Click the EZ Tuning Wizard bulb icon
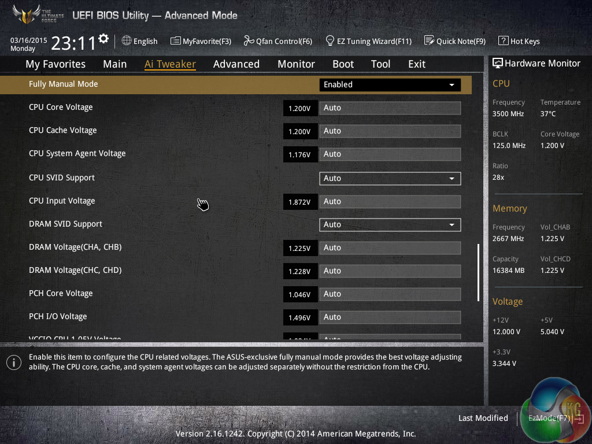Screen dimensions: 592x444 click(x=330, y=40)
